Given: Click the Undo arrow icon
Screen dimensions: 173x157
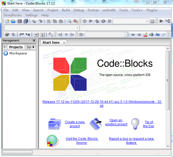Looking at the screenshot, I should click(x=34, y=21).
